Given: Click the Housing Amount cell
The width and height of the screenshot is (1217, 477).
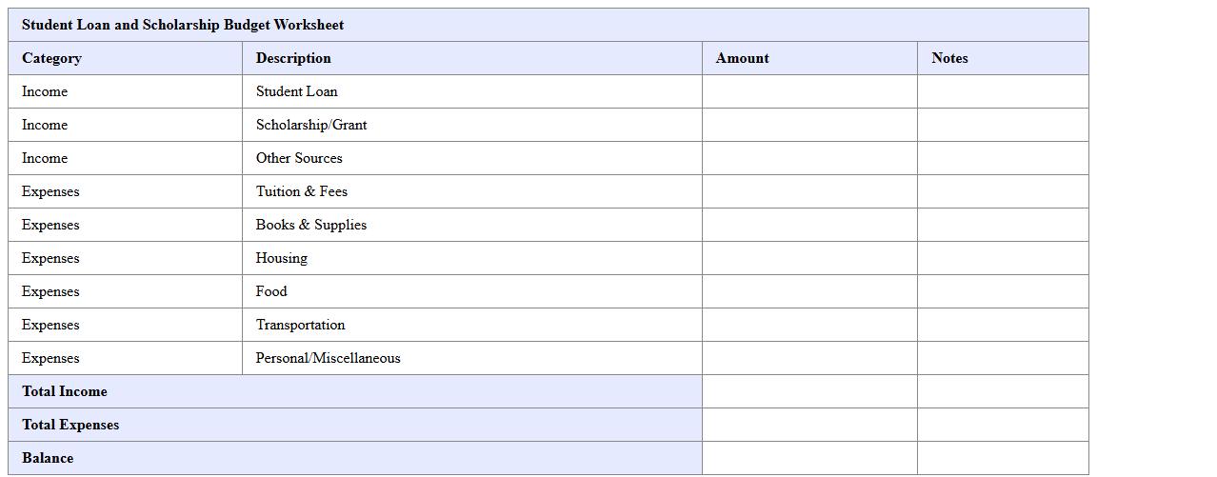Looking at the screenshot, I should pos(809,258).
